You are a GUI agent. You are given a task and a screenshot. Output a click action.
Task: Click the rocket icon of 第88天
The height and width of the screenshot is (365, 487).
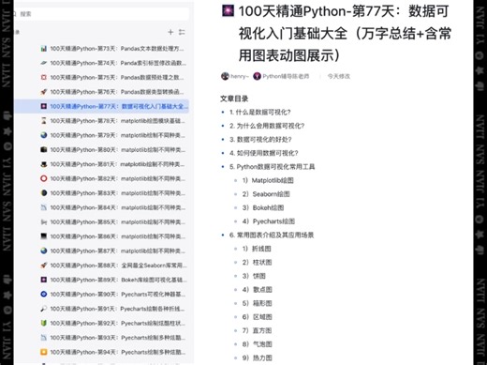44,266
